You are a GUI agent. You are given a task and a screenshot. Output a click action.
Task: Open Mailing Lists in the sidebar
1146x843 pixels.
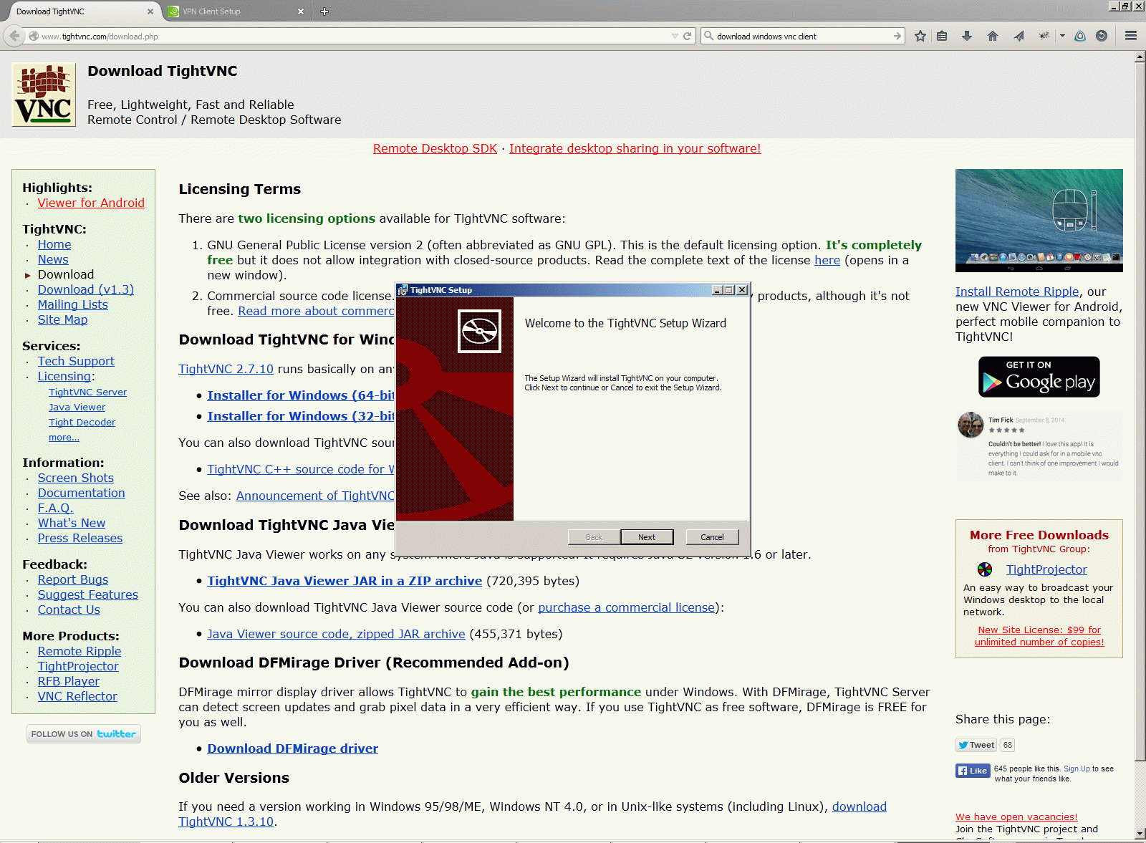(x=73, y=305)
